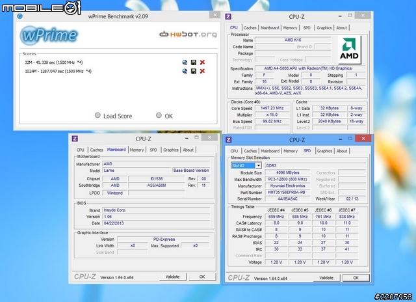The height and width of the screenshot is (302, 416).
Task: Delete the 32M score with red X
Action: coord(202,62)
